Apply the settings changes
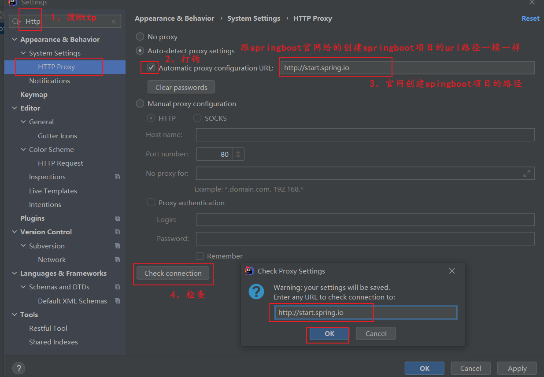The height and width of the screenshot is (377, 544). click(517, 368)
